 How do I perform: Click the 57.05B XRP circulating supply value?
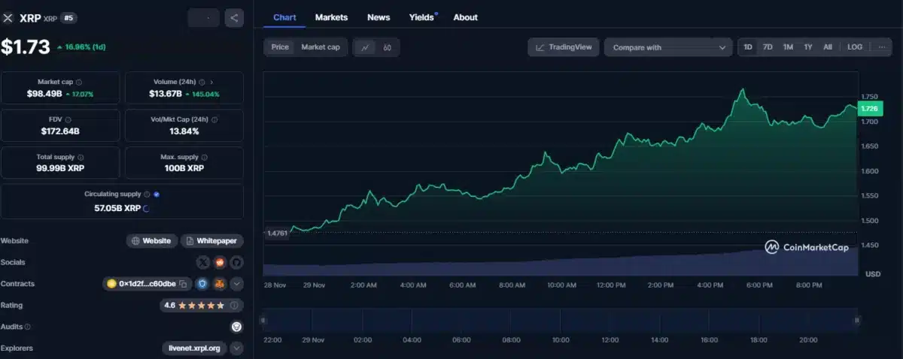coord(117,207)
